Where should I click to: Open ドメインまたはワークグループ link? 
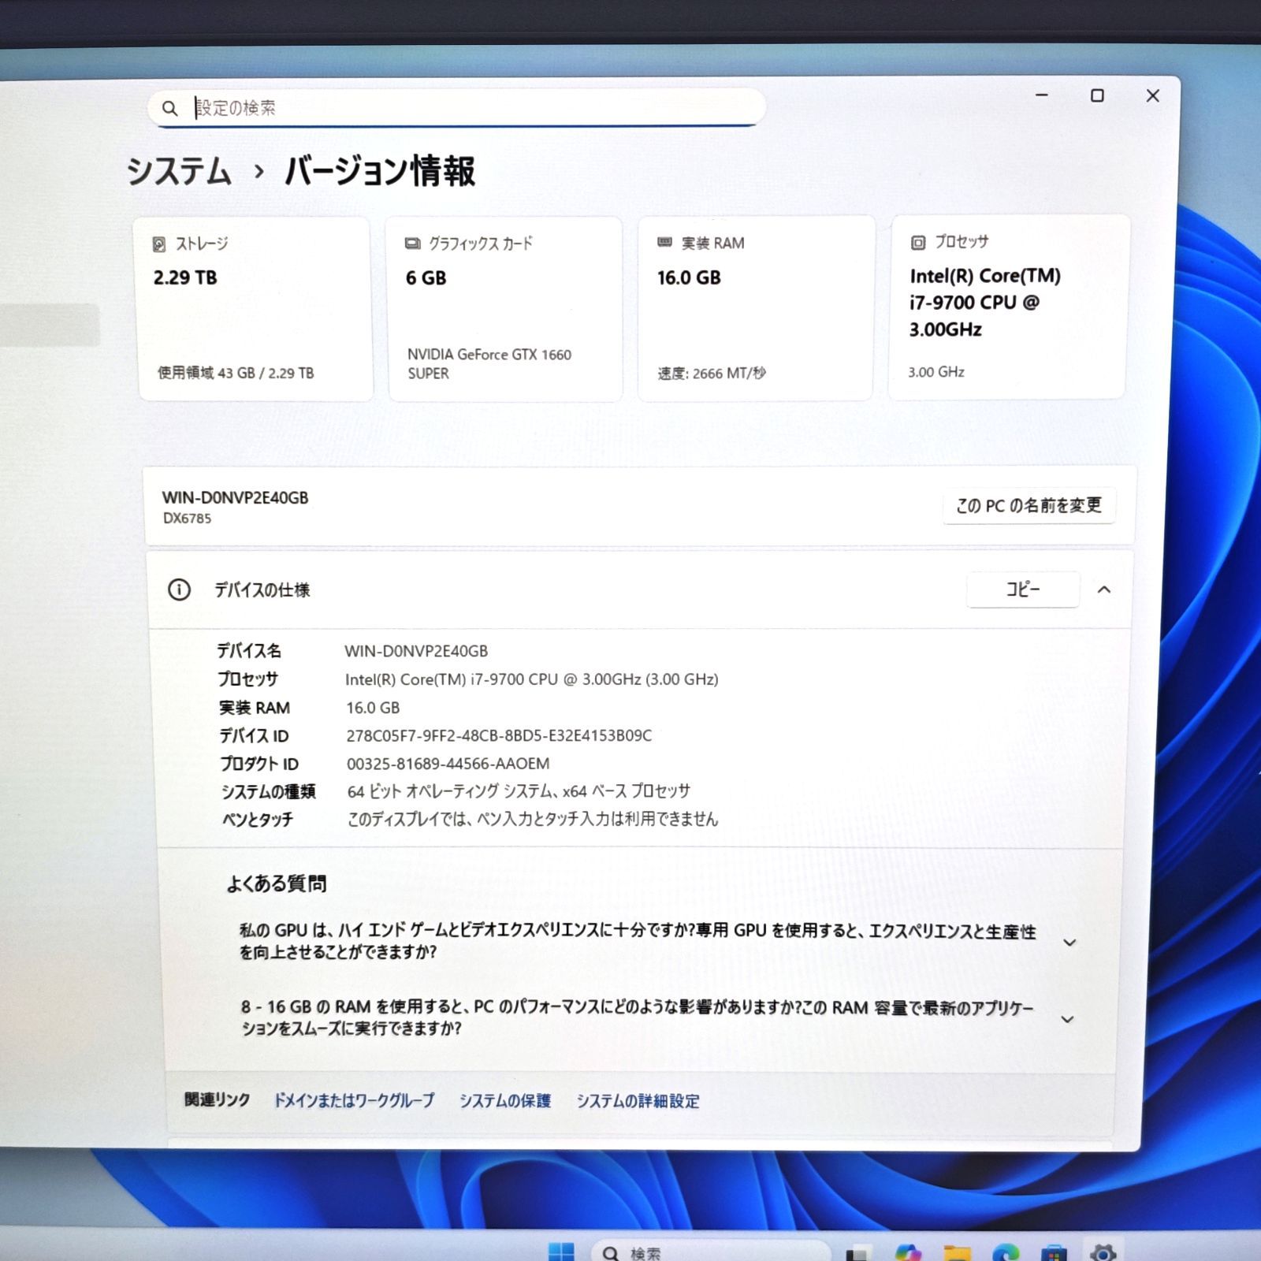click(354, 1100)
